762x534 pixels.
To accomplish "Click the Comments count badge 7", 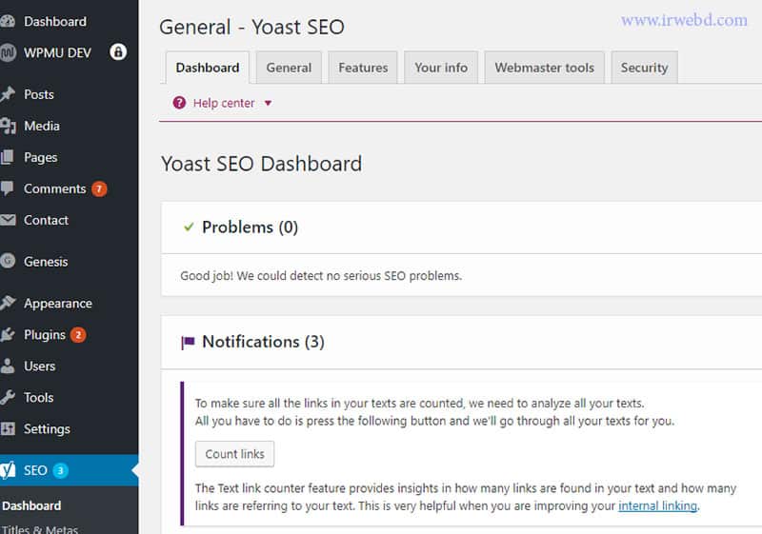I will click(x=99, y=188).
